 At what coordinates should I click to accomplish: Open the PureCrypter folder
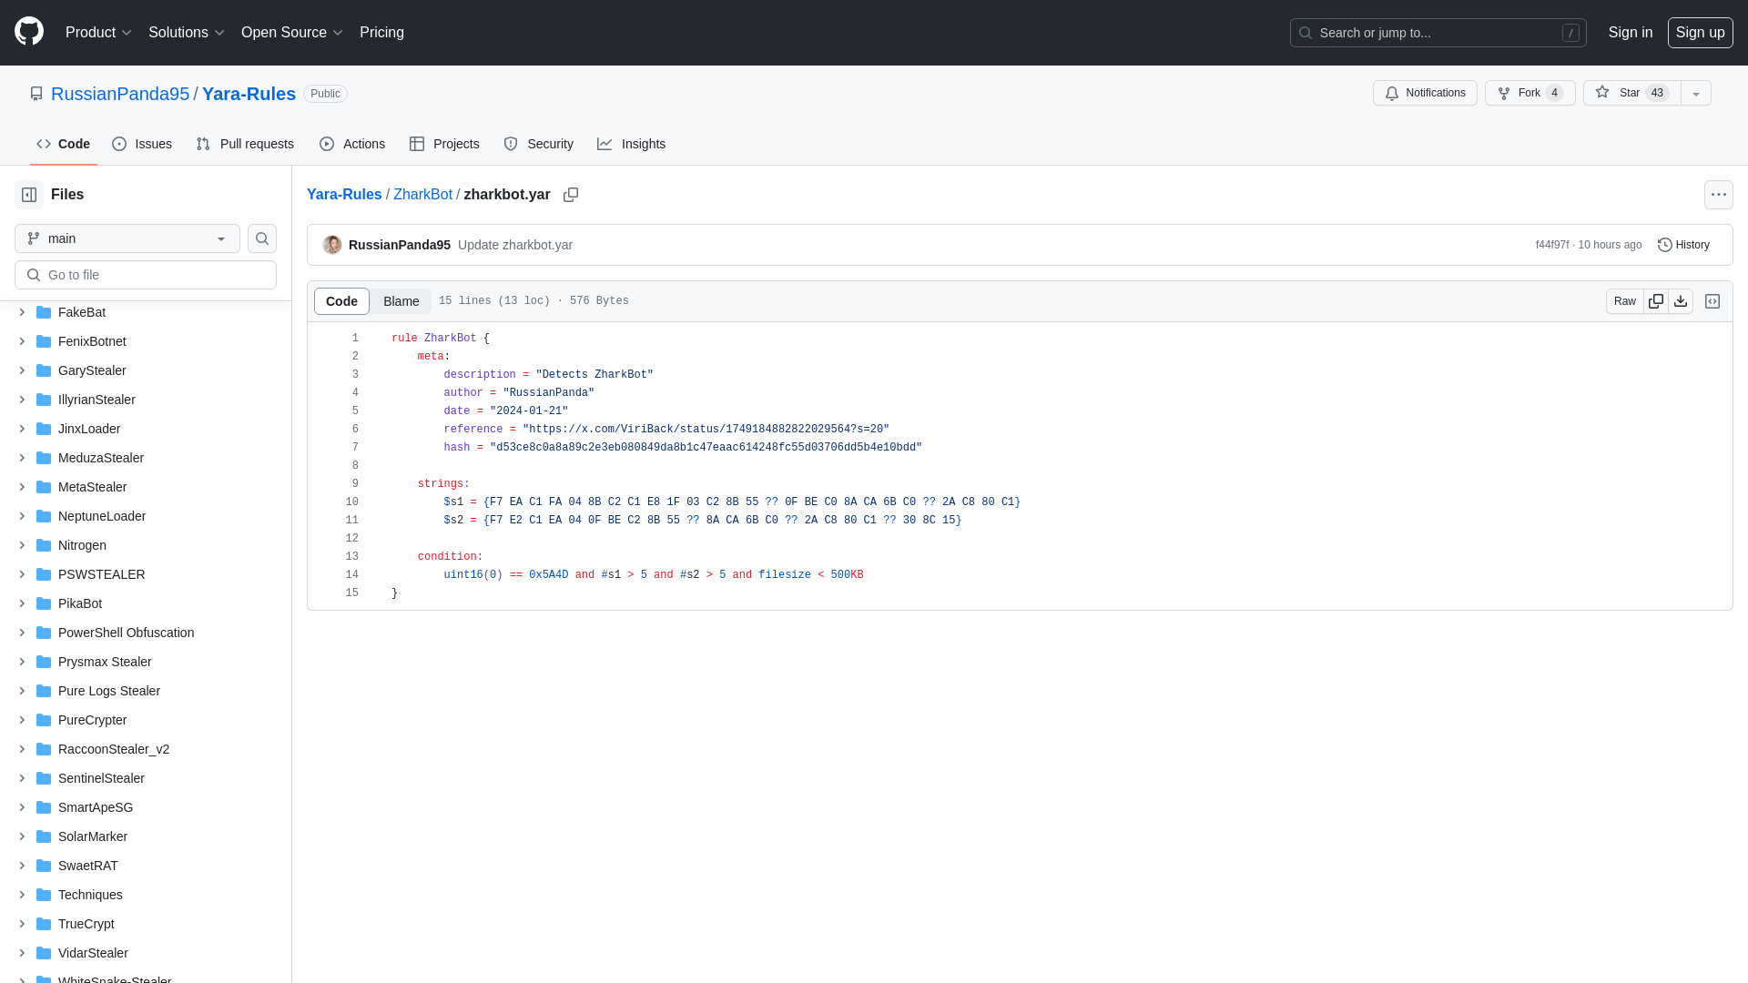(92, 720)
